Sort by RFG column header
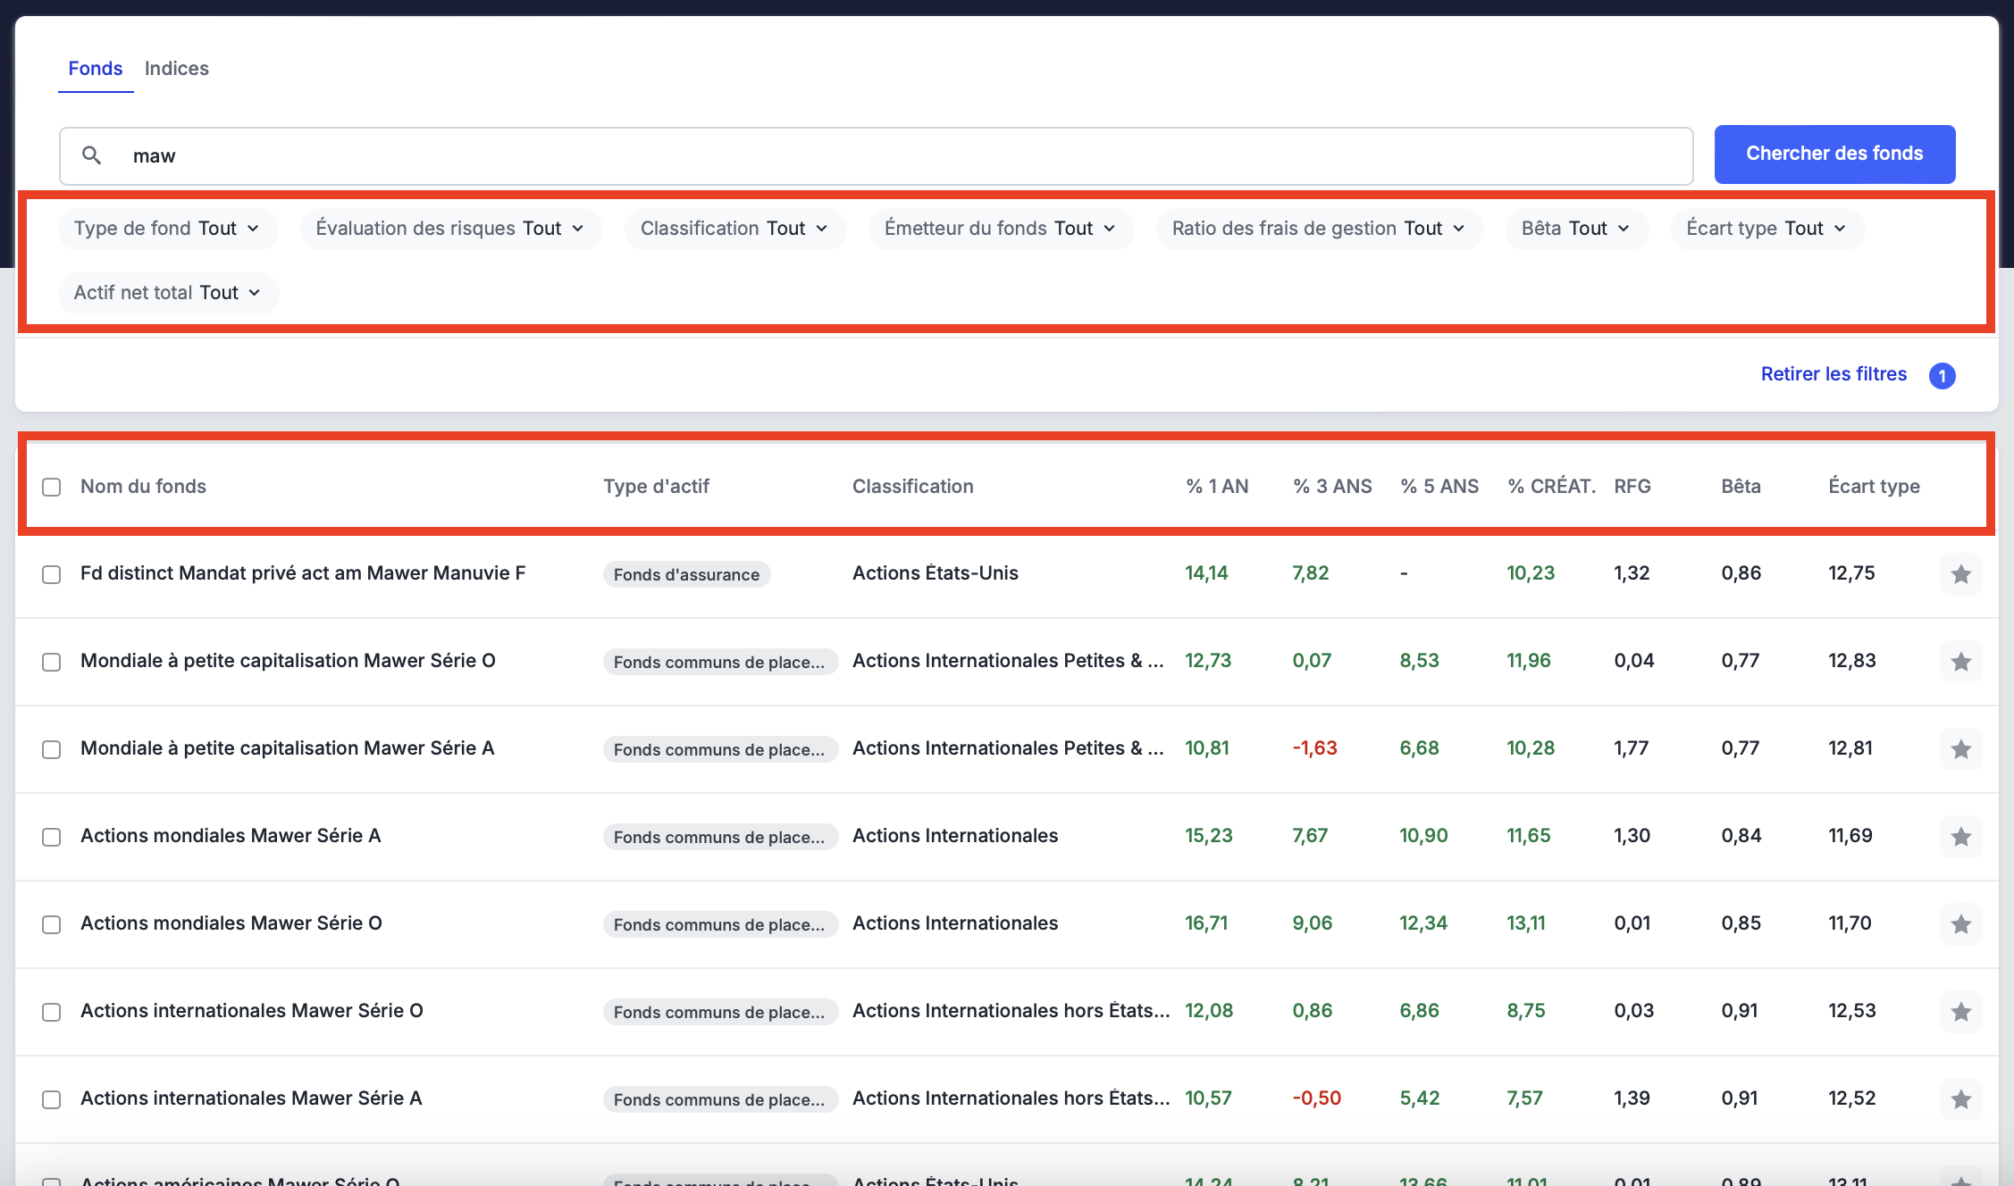2014x1186 pixels. [1632, 487]
